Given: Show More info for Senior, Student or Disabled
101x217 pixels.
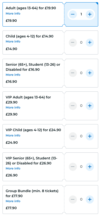Looking at the screenshot, I should coord(13,75).
